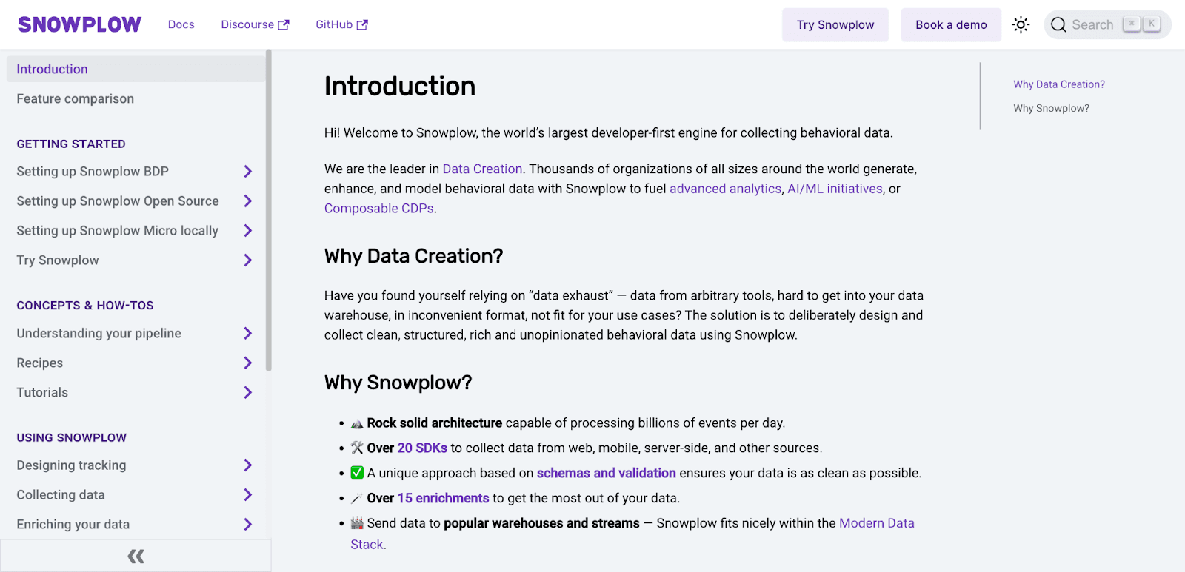This screenshot has width=1185, height=572.
Task: Open the Docs navigation item
Action: coord(181,24)
